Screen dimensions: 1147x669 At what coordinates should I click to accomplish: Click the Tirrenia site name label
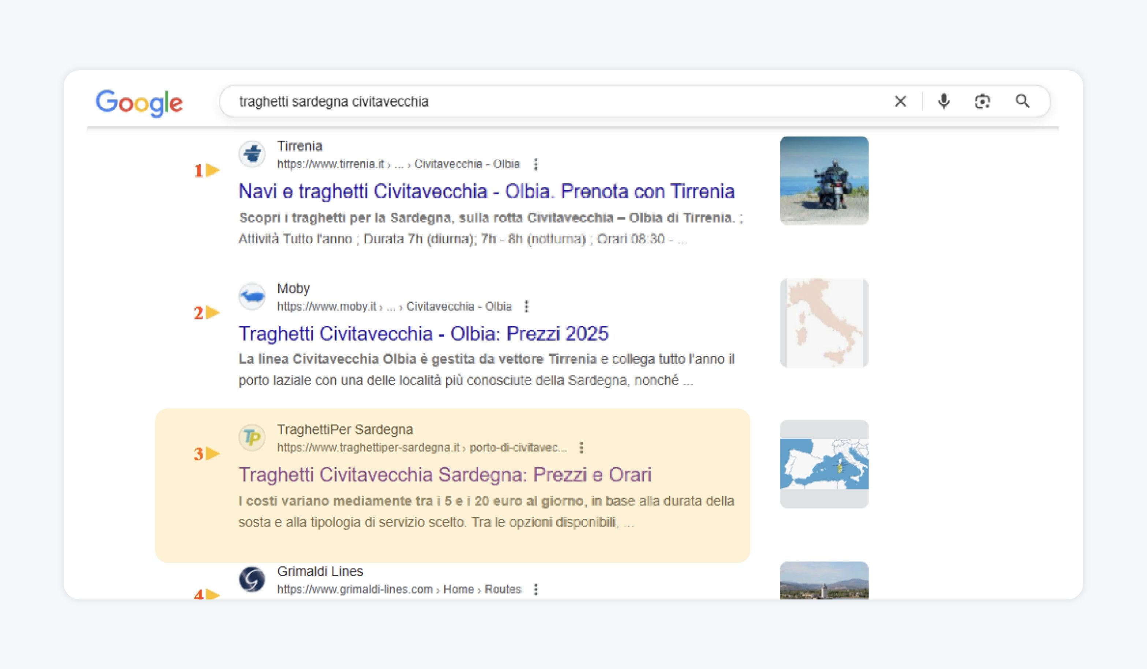300,146
